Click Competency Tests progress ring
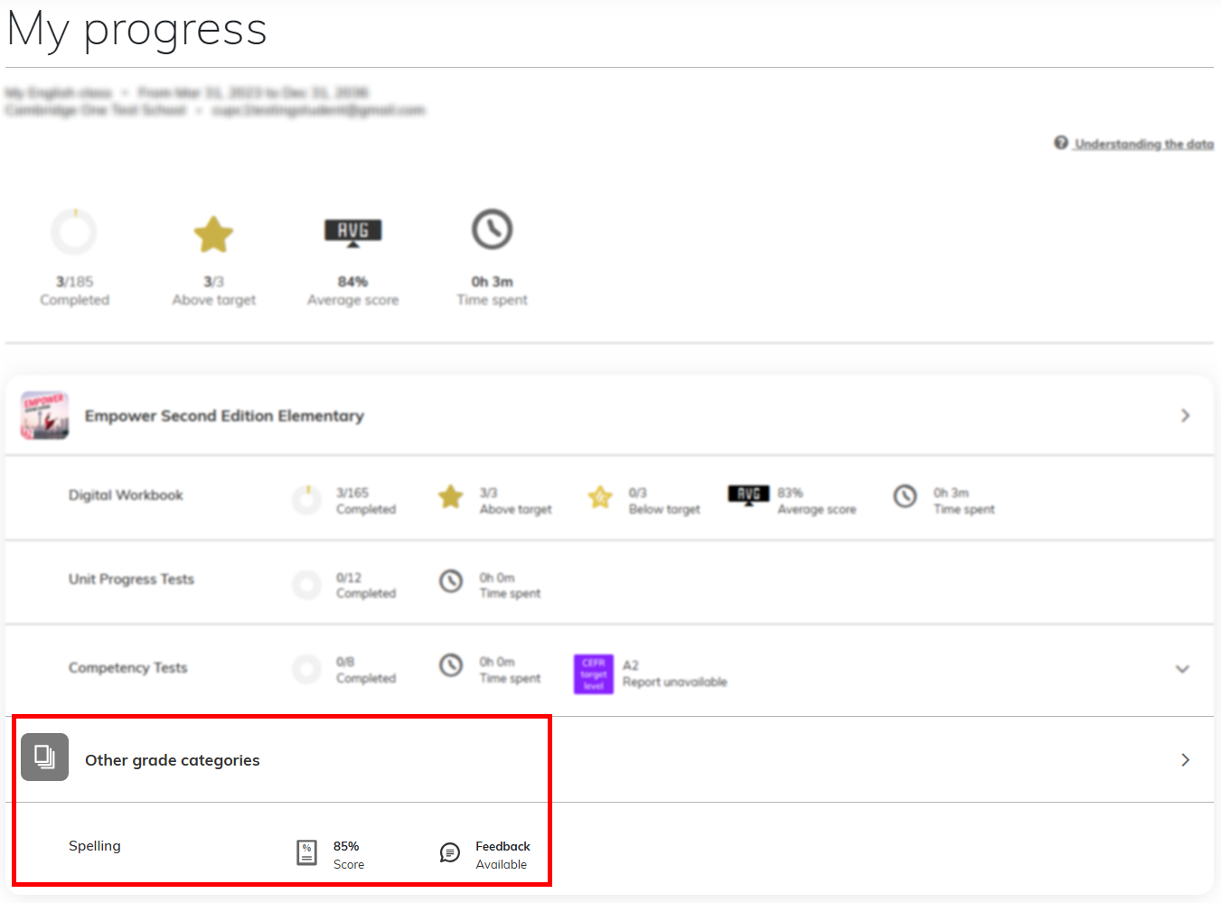Viewport: 1221px width, 903px height. tap(307, 669)
